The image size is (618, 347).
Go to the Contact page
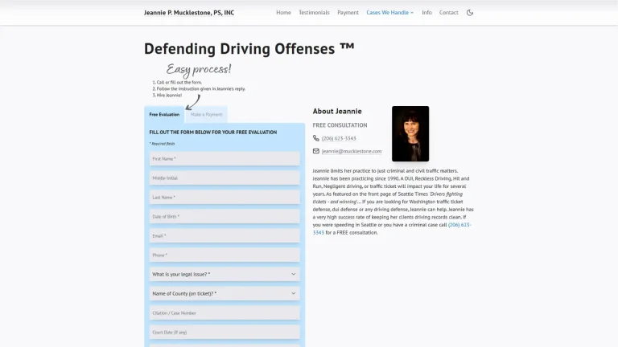point(448,13)
